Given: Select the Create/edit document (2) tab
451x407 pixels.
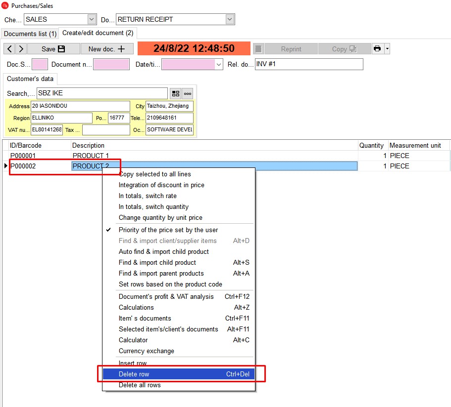Looking at the screenshot, I should tap(98, 33).
